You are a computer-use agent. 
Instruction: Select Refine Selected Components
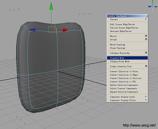pos(127,85)
